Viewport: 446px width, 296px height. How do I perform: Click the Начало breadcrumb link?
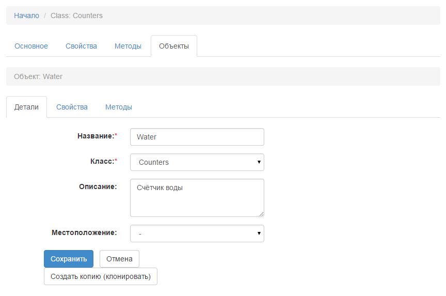coord(26,15)
